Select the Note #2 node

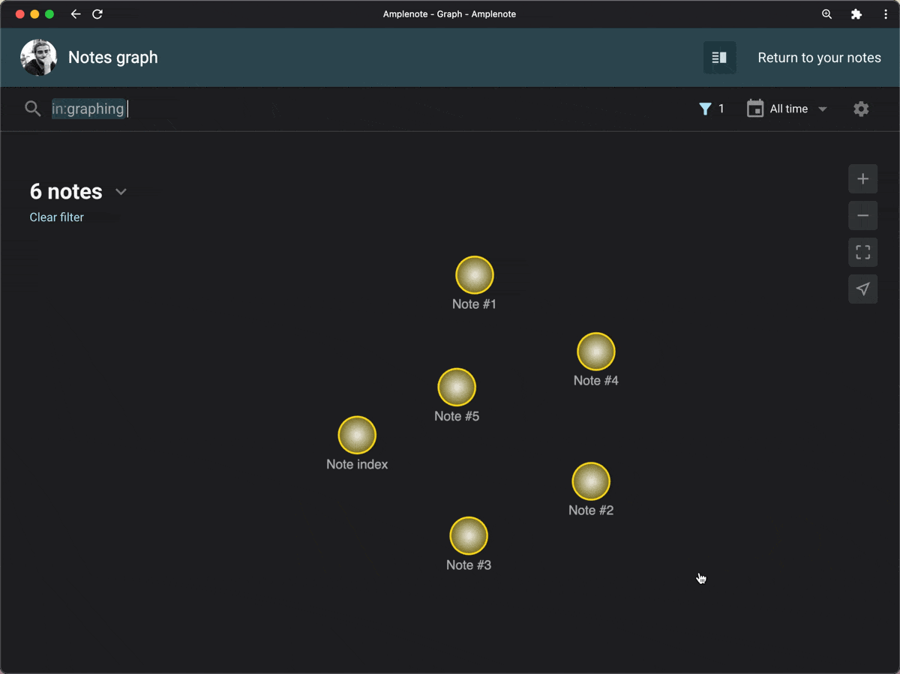tap(591, 481)
